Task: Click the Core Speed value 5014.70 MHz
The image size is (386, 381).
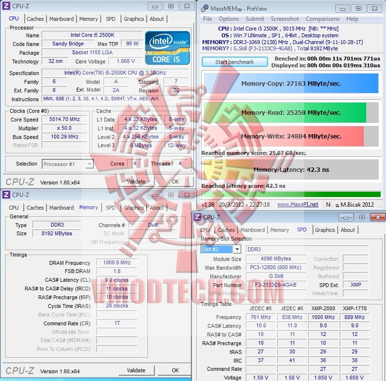Action: pos(64,119)
